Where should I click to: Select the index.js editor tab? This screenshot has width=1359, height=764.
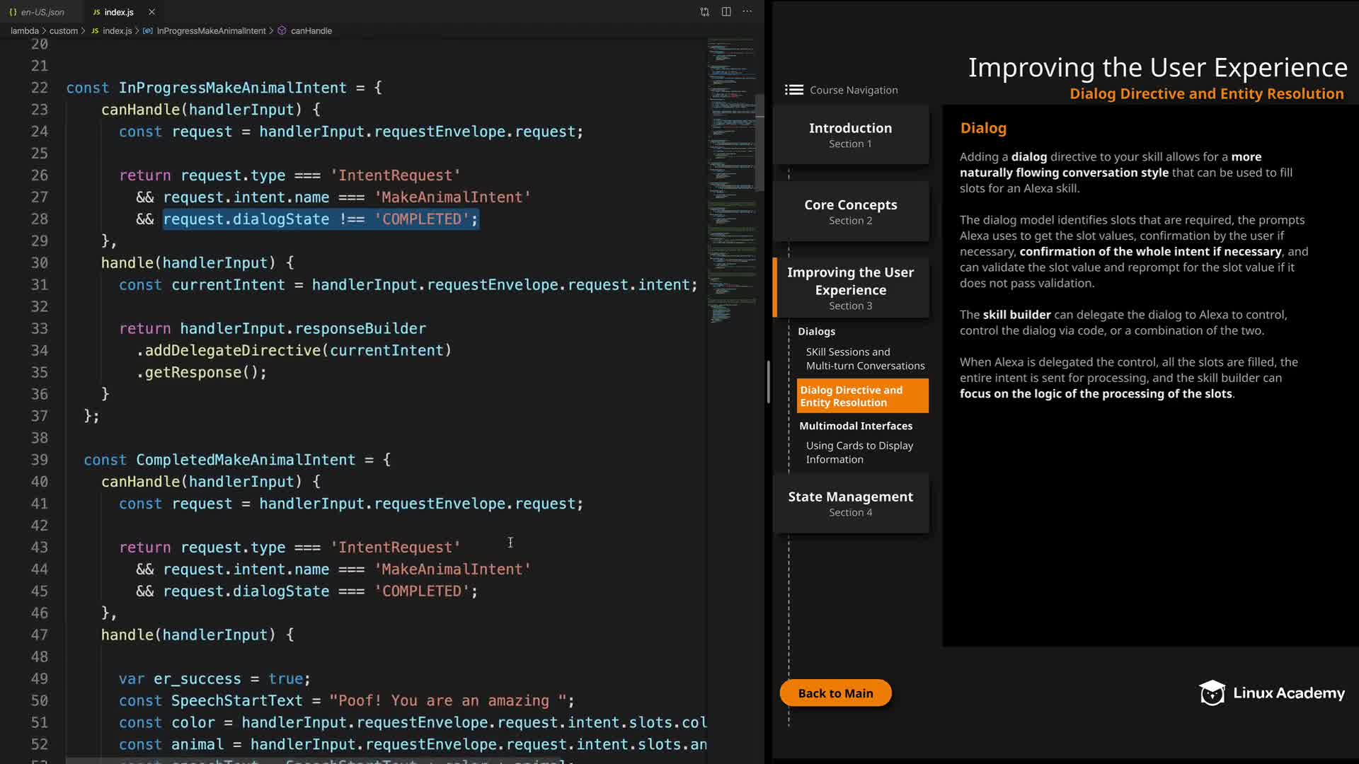(x=118, y=12)
